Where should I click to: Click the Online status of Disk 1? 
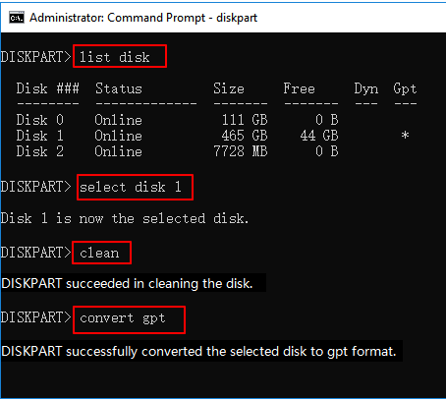[119, 136]
